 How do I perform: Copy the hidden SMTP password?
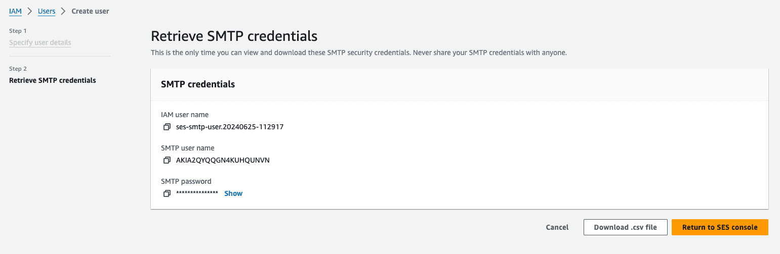167,194
